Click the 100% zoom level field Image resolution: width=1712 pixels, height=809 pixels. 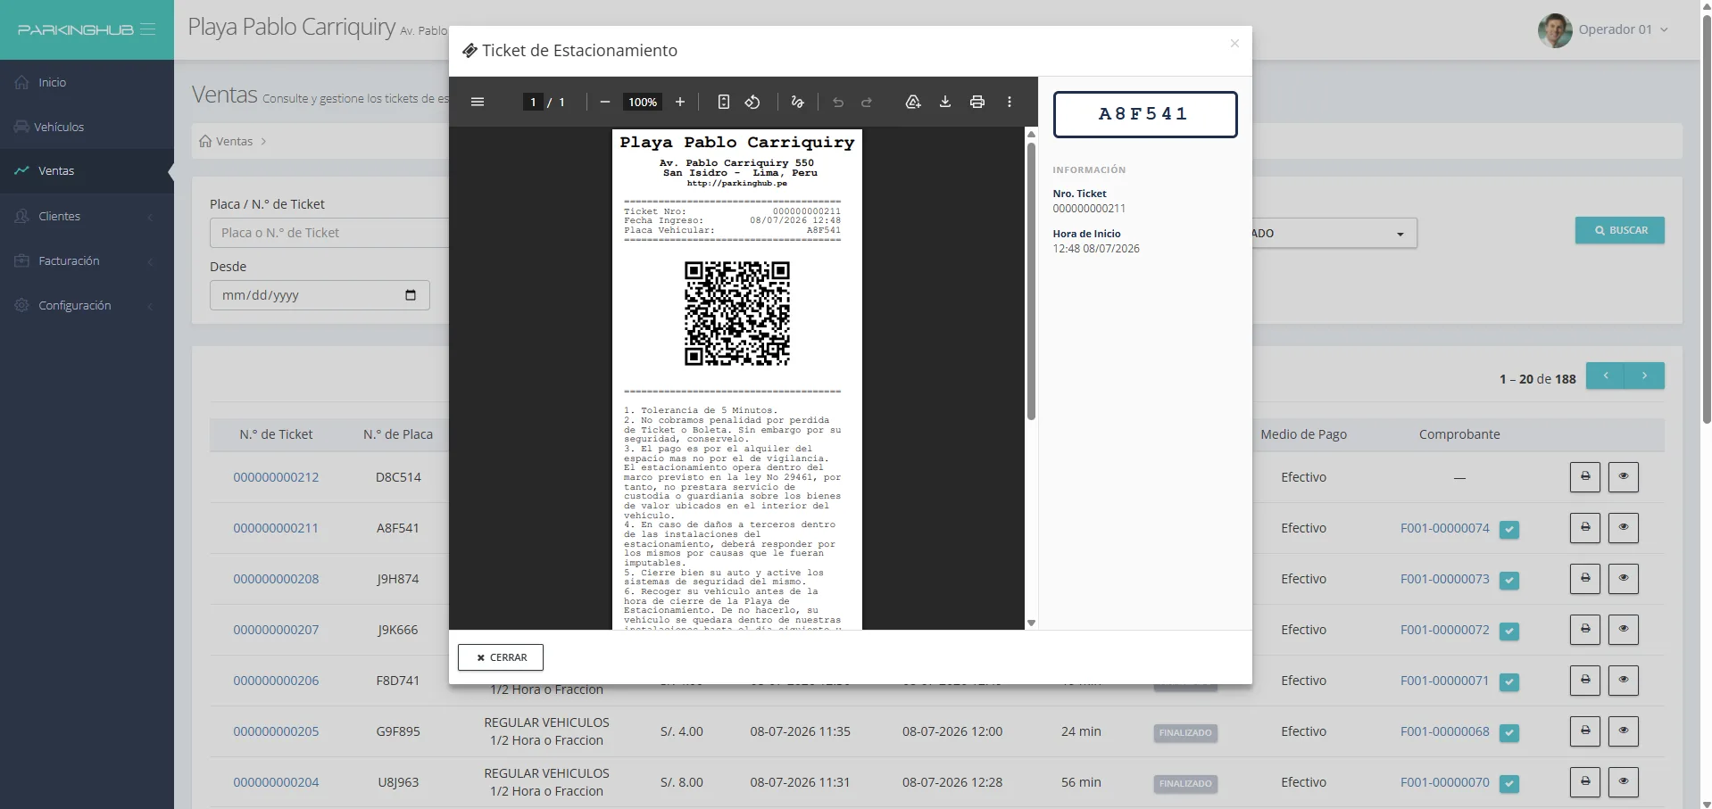[643, 102]
